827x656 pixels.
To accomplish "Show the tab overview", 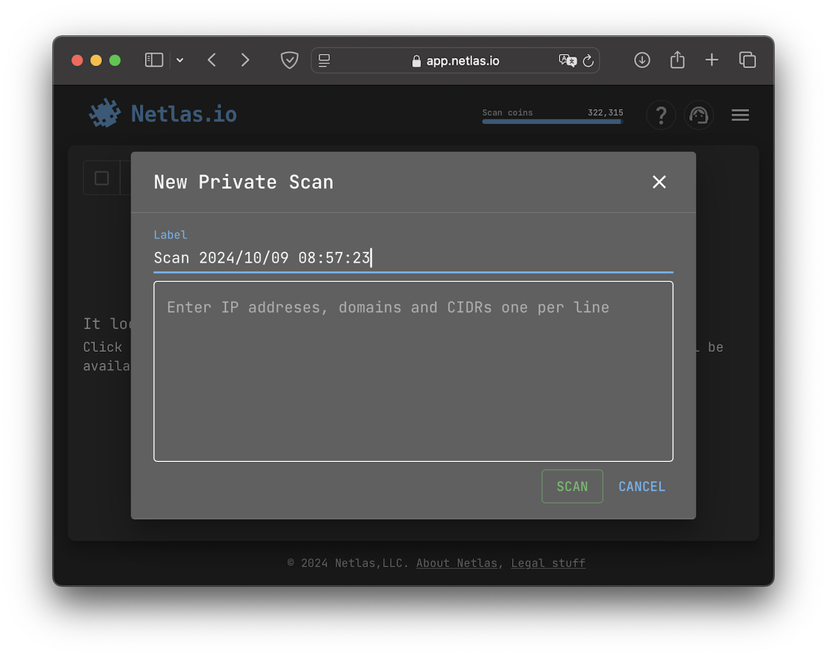I will tap(747, 60).
